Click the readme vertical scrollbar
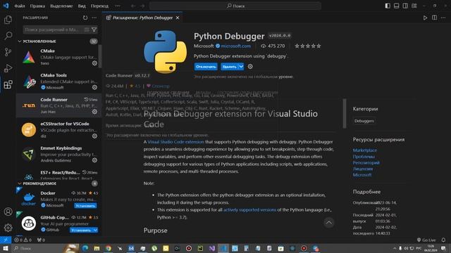 point(345,114)
